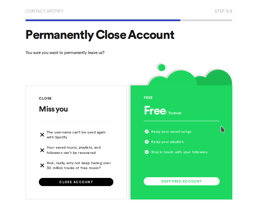The image size is (256, 209).
Task: Click the Free forever plan title
Action: click(x=163, y=111)
